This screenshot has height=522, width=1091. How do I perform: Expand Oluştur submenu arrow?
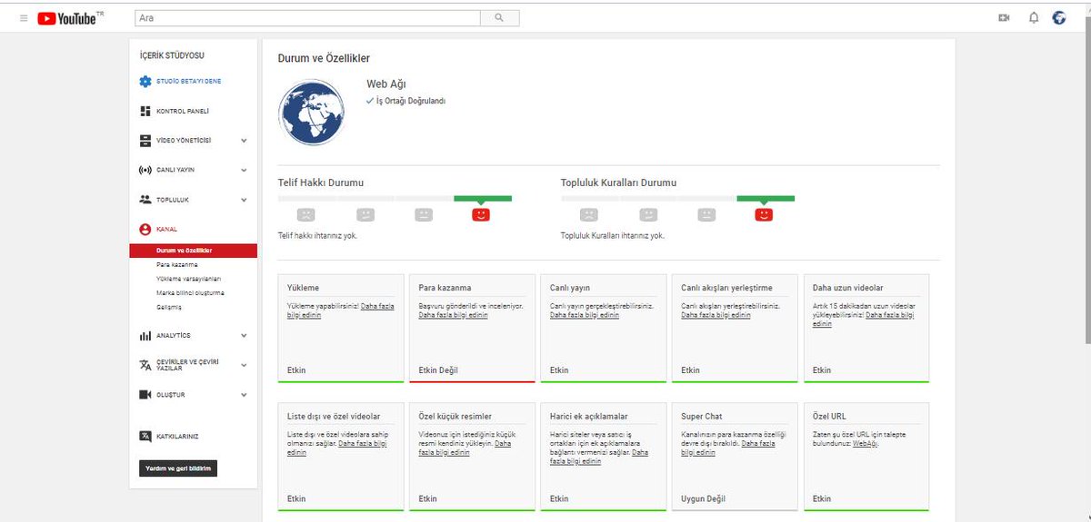tap(244, 395)
